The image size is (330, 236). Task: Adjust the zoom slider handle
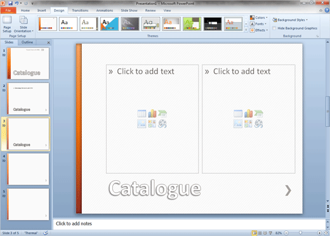point(300,233)
